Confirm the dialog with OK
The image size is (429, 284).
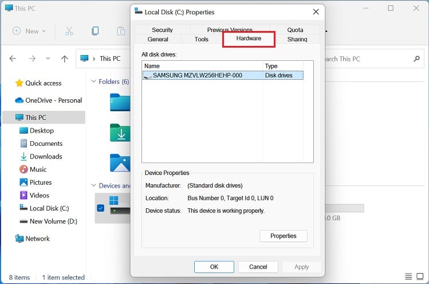pos(214,267)
